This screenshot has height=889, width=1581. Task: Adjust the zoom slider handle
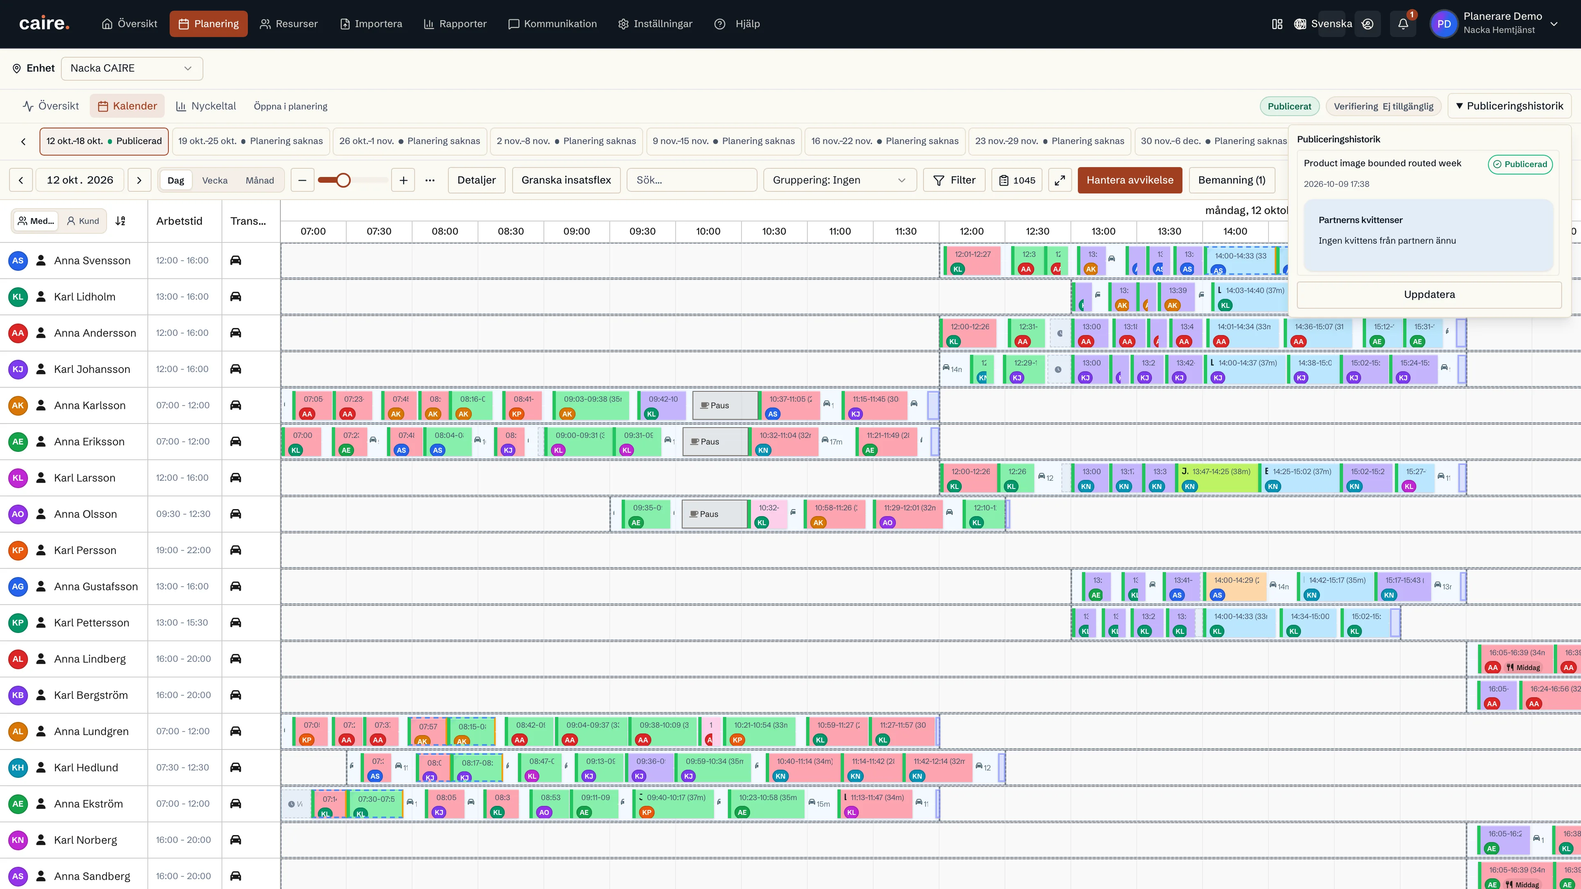tap(344, 180)
